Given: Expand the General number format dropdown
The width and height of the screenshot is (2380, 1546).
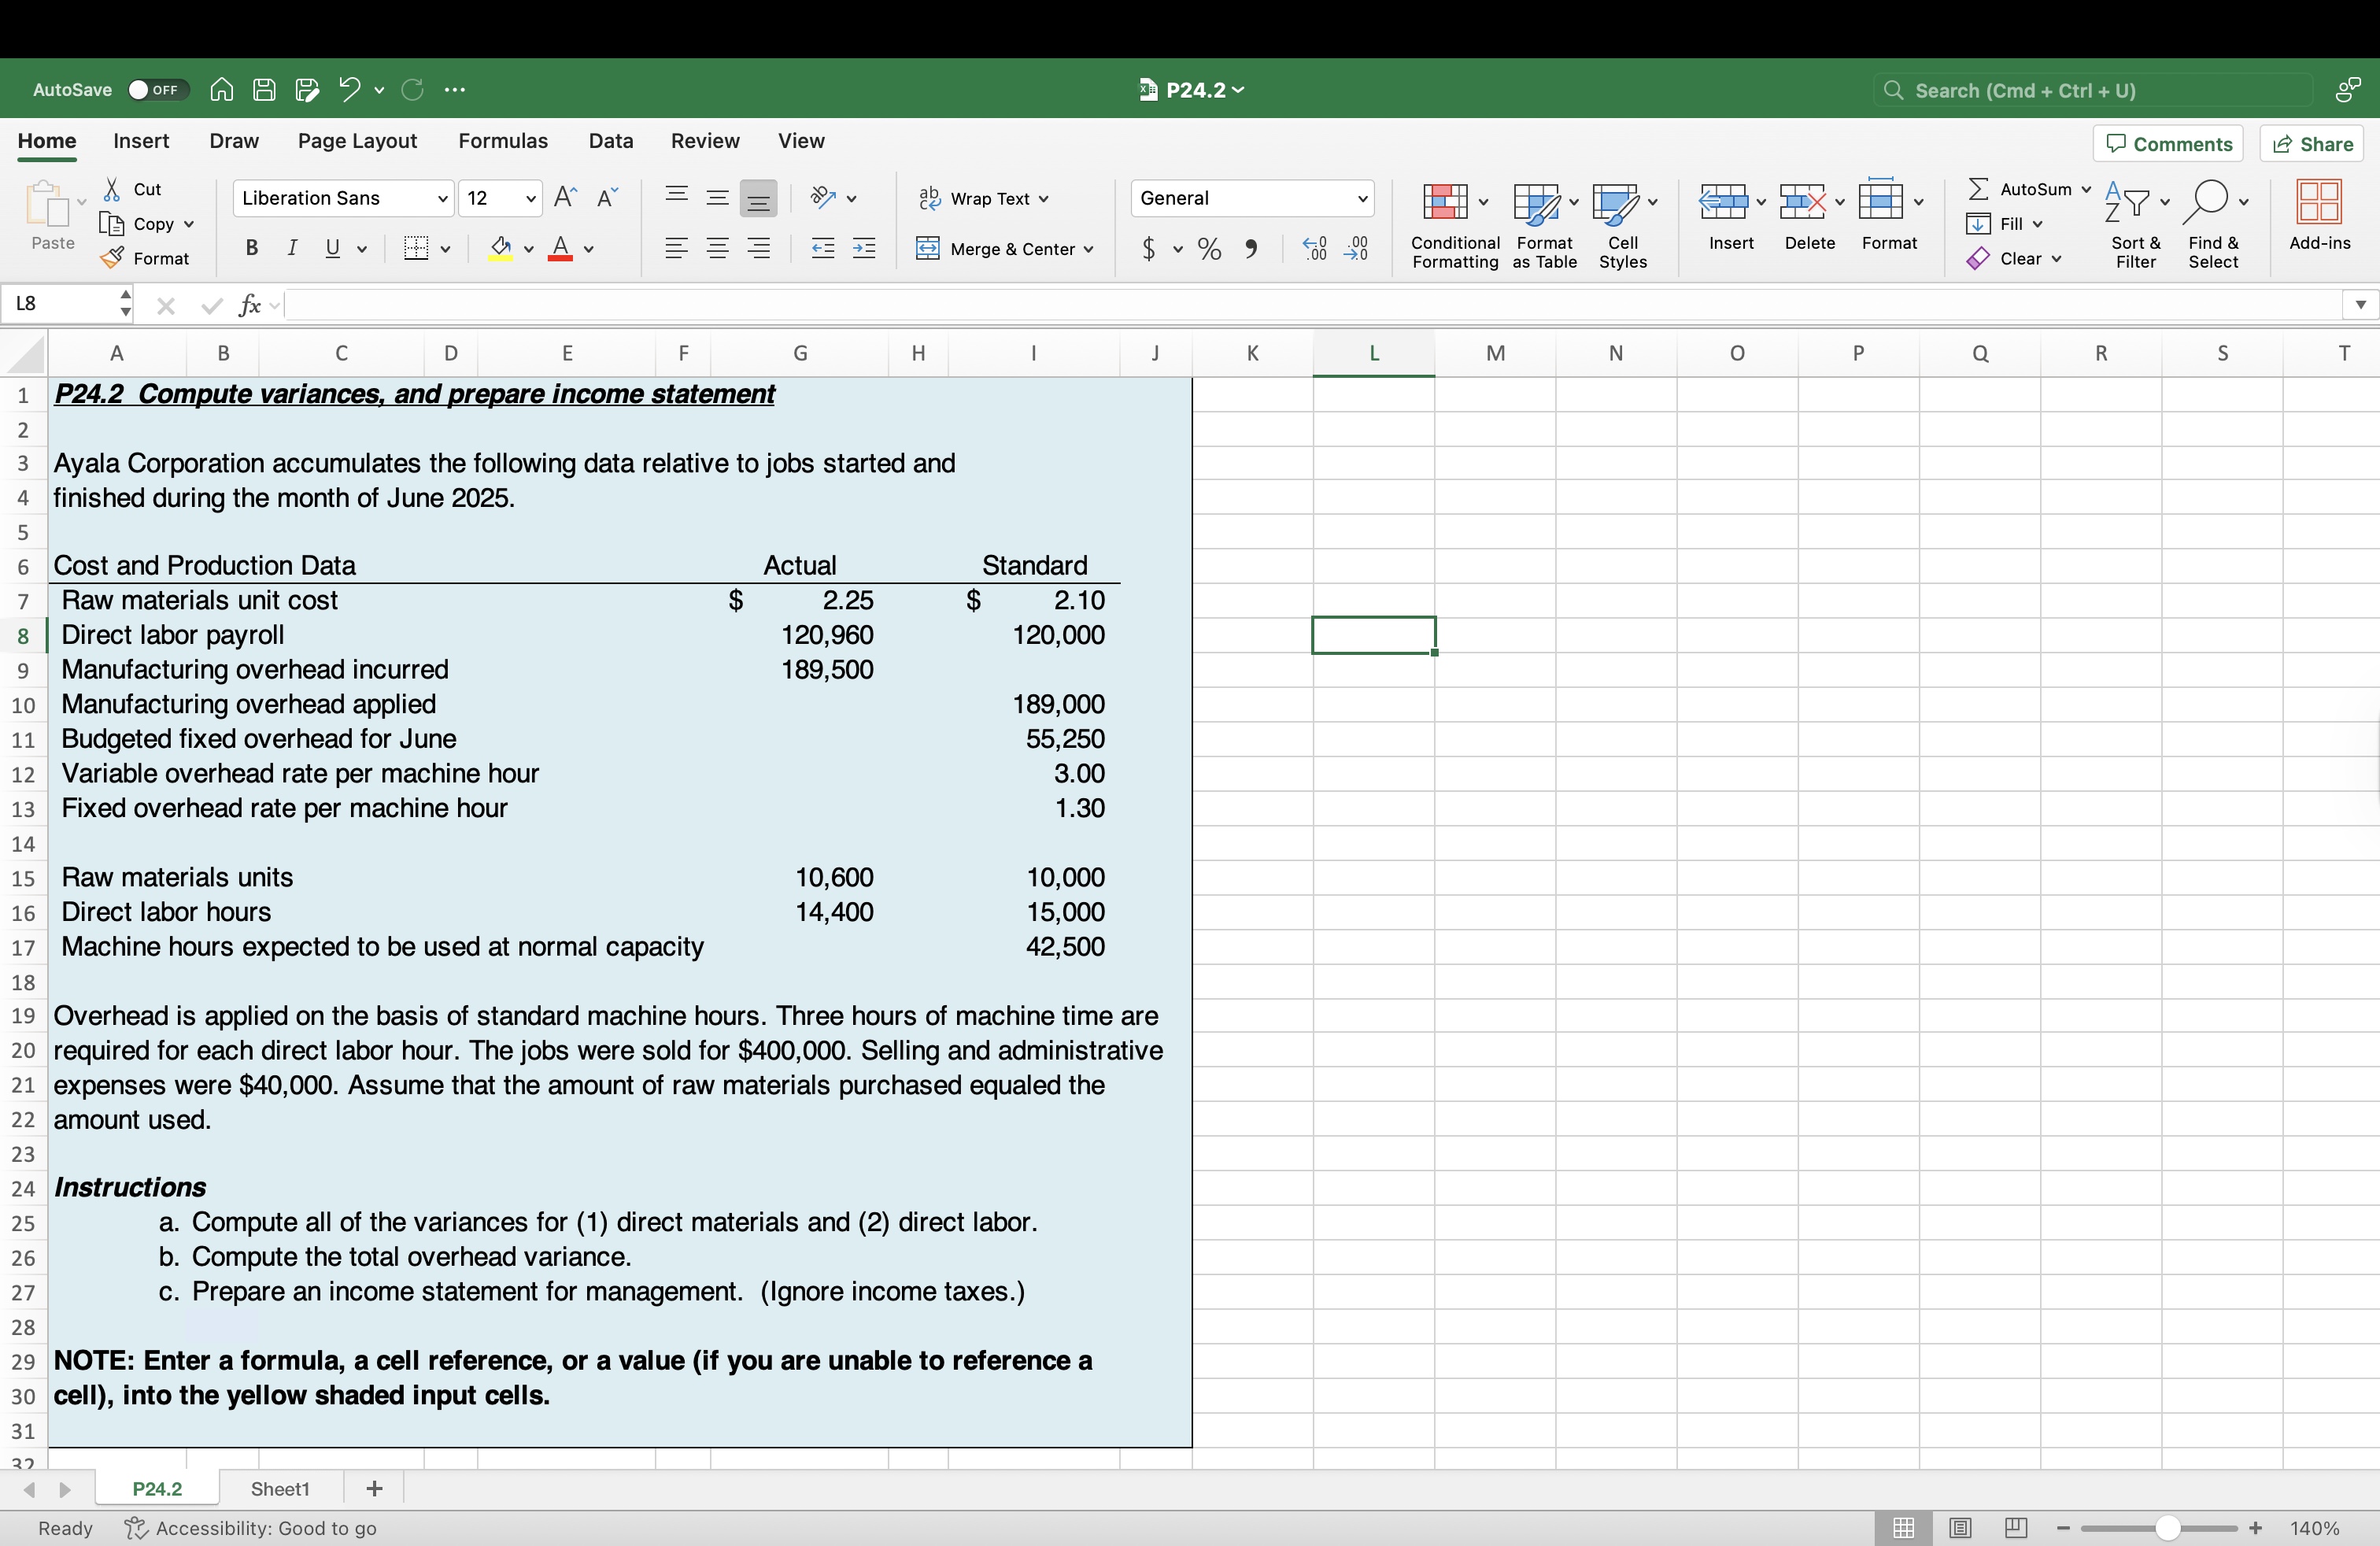Looking at the screenshot, I should click(1363, 198).
